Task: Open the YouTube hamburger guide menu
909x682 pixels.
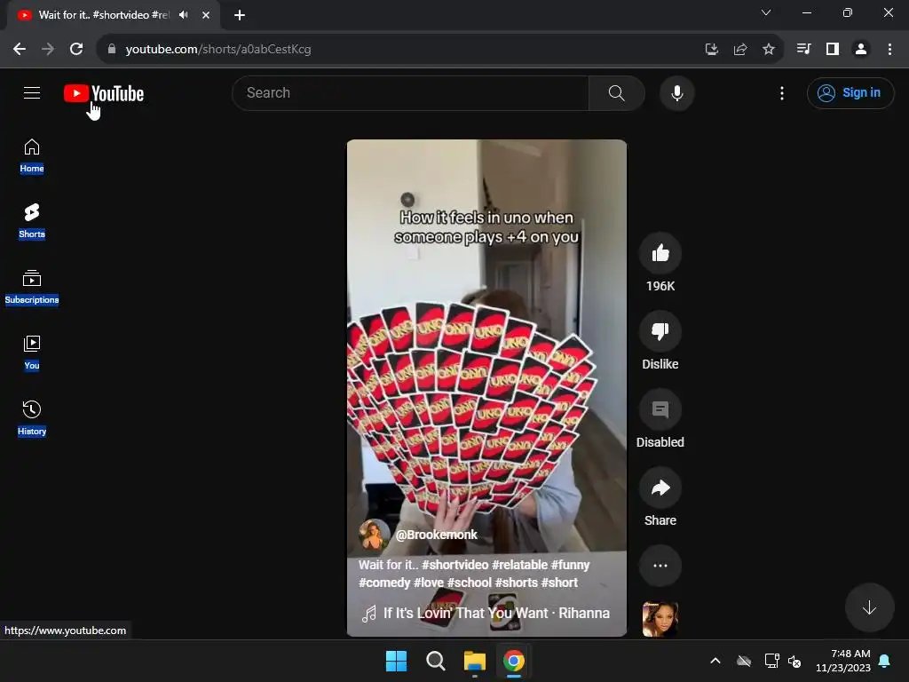Action: (32, 92)
